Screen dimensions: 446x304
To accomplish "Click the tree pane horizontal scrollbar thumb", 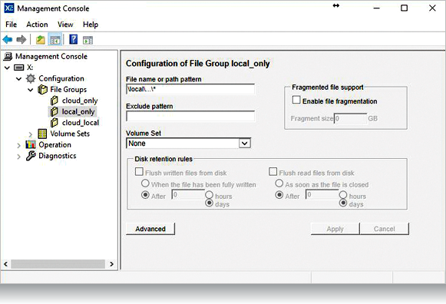I will [x=58, y=264].
